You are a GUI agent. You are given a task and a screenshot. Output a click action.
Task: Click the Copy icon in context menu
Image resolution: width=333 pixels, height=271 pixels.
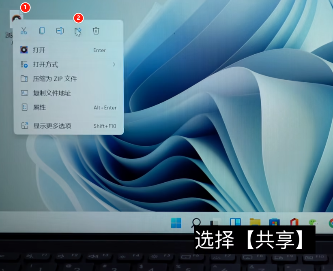(x=42, y=31)
